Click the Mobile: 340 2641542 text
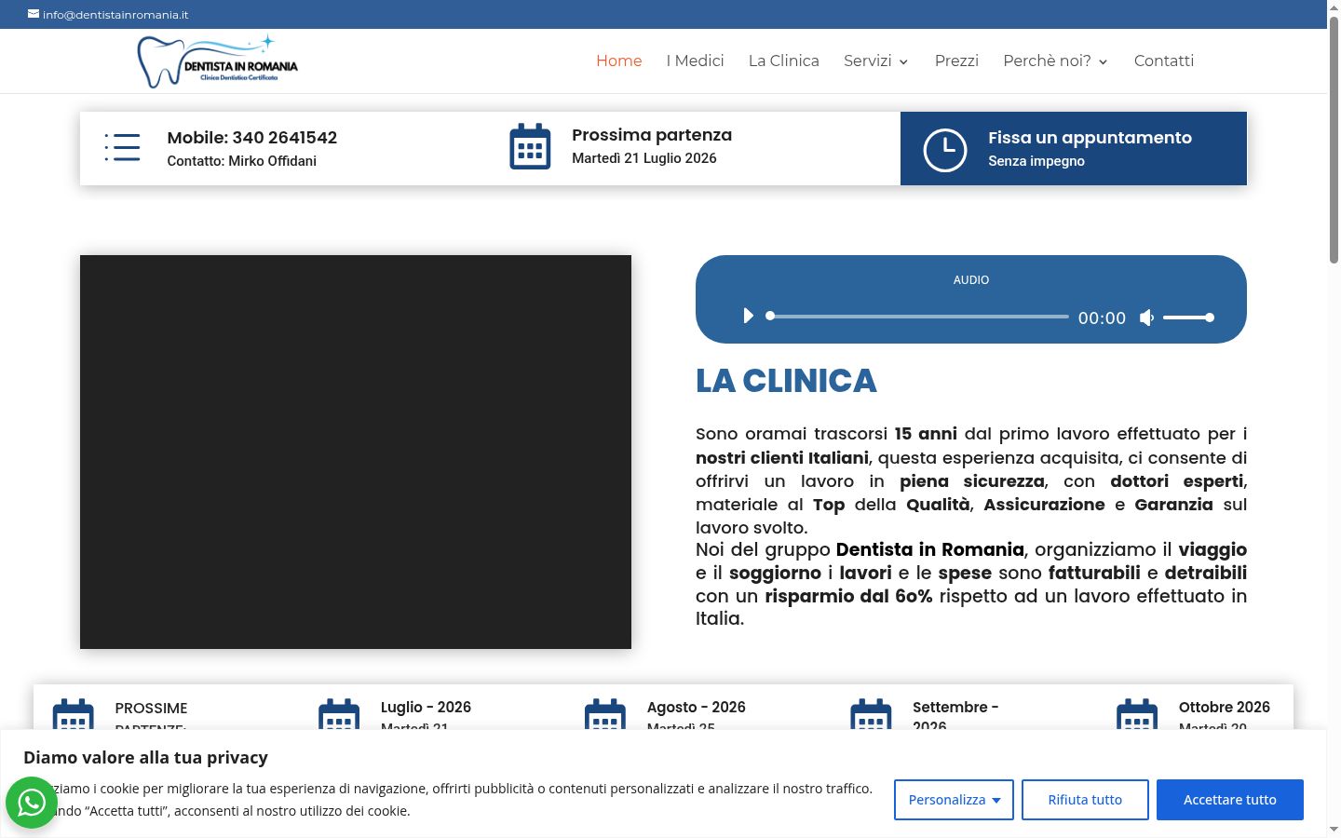1341x838 pixels. [252, 138]
